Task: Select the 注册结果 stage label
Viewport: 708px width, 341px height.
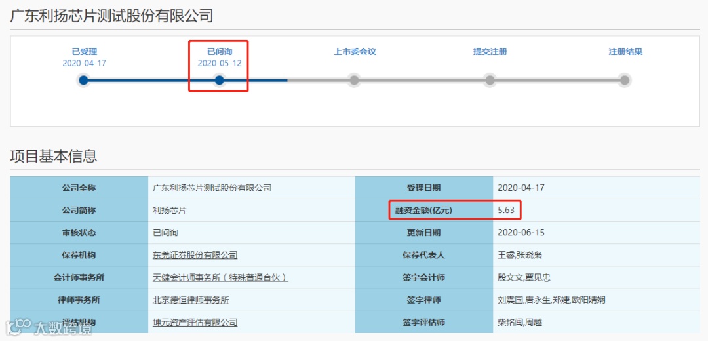Action: (625, 52)
